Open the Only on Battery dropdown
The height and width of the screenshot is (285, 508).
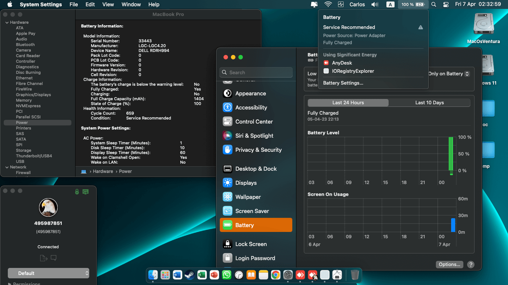tap(449, 73)
